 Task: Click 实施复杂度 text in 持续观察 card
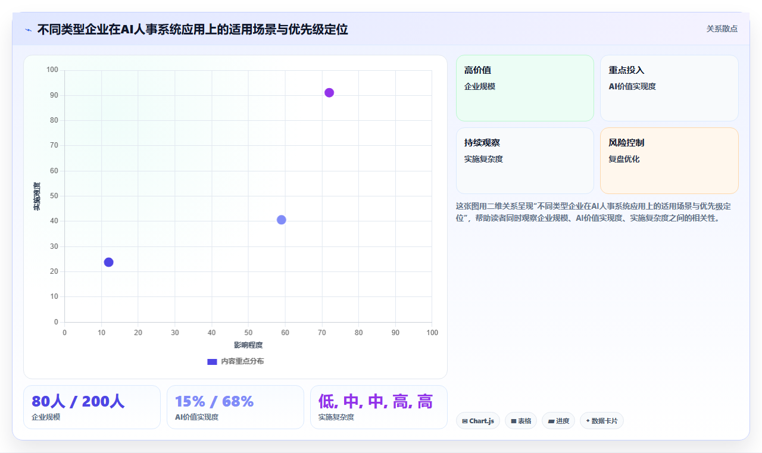[484, 159]
